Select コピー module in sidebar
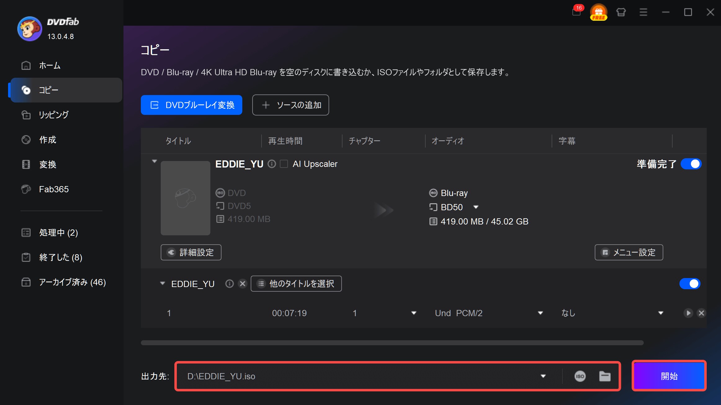The image size is (721, 405). (x=66, y=90)
